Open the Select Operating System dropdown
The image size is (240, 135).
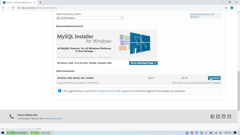coord(90,18)
